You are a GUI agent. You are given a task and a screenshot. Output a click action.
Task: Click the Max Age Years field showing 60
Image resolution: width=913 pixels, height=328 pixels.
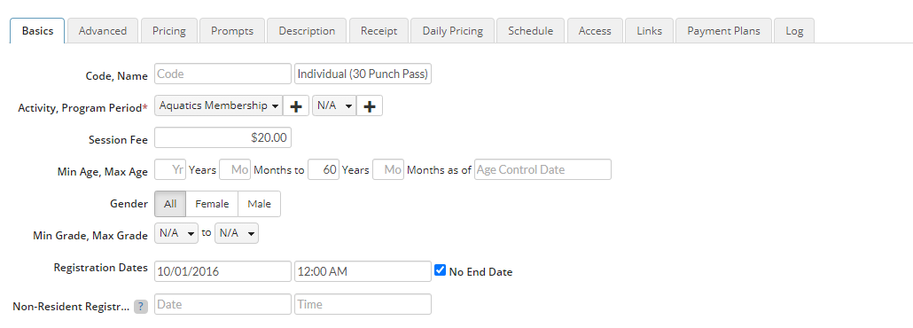click(324, 169)
